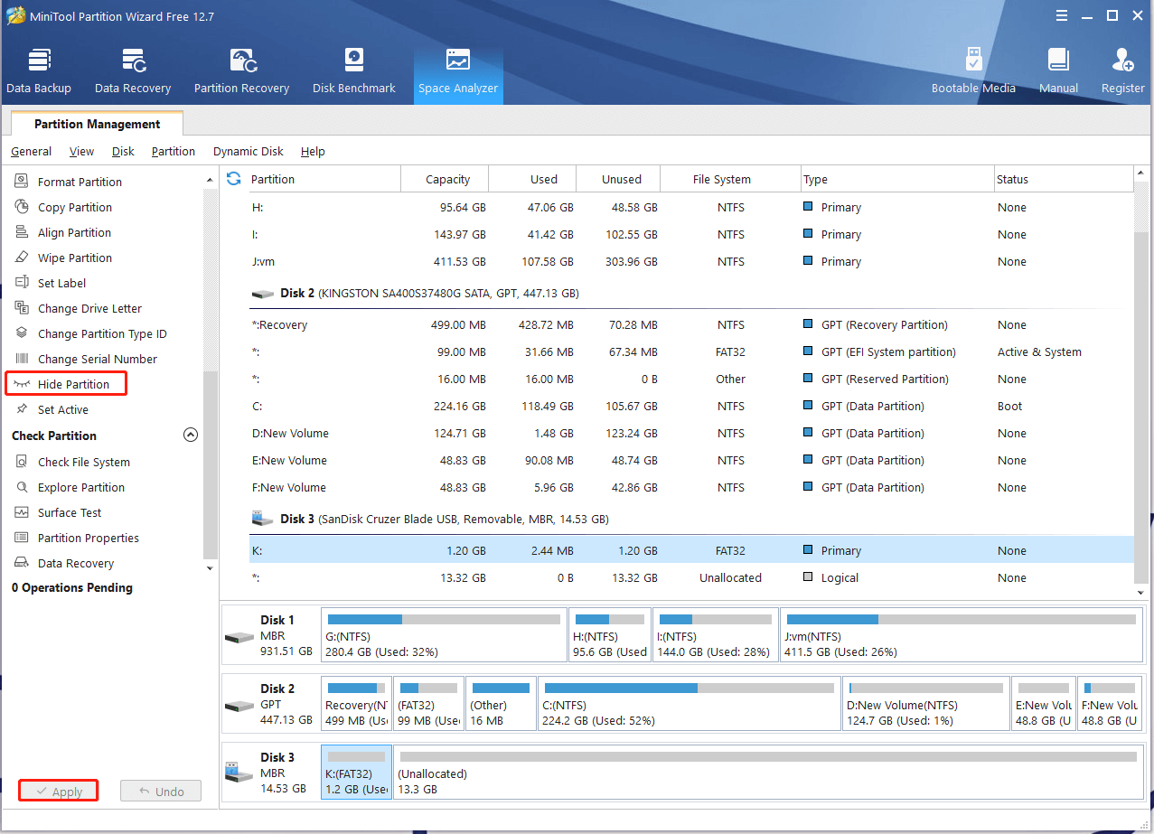Image resolution: width=1154 pixels, height=834 pixels.
Task: Open the Manual from the toolbar
Action: (x=1058, y=71)
